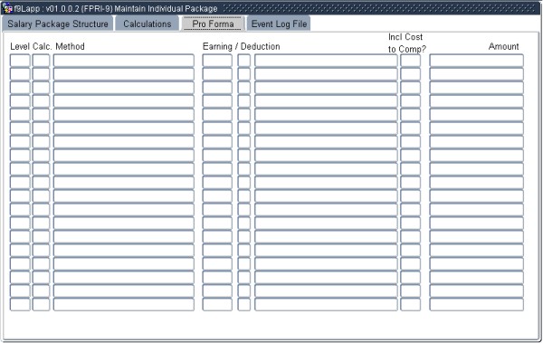Focus the Method field in the first row

click(124, 61)
